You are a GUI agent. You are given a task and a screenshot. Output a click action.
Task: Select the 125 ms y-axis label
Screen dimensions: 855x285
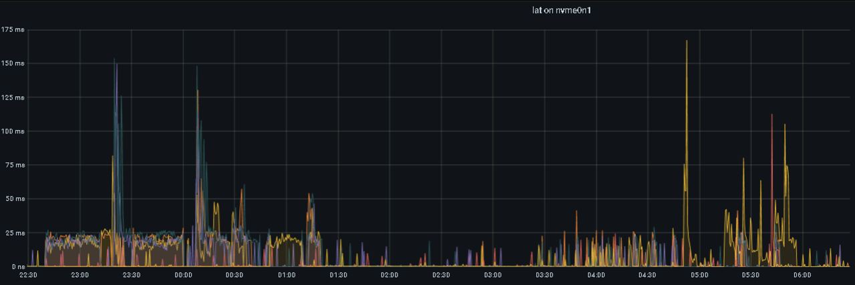[13, 97]
